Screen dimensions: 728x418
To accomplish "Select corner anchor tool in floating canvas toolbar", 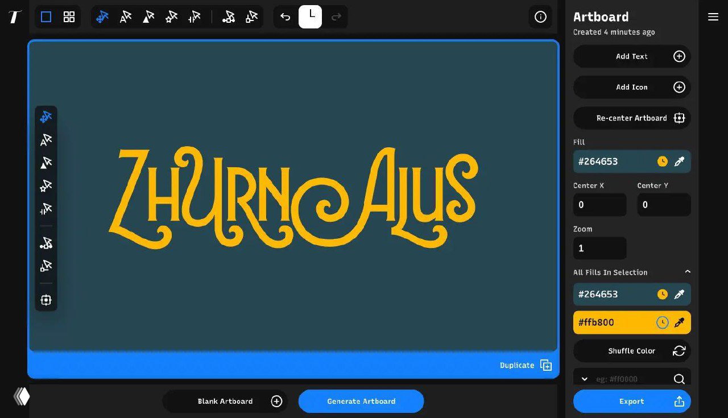I will [x=46, y=266].
